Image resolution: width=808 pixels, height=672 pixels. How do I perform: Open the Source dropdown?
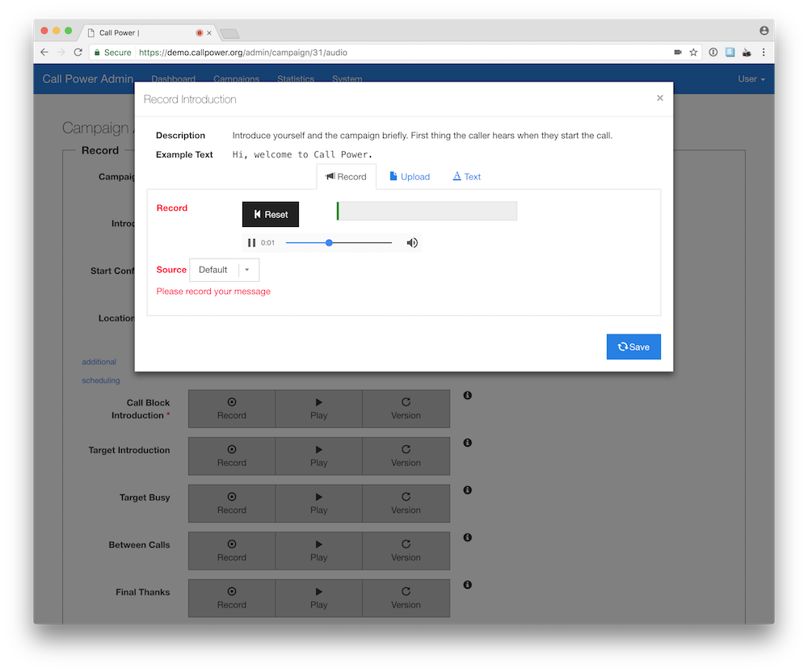[224, 270]
